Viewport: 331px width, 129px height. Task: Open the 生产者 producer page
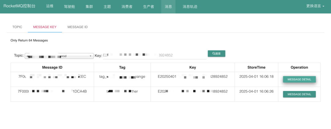point(149,6)
